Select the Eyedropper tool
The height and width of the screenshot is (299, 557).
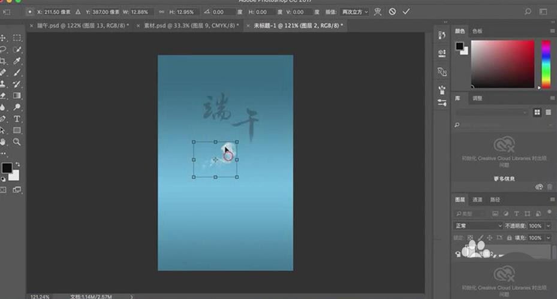click(17, 61)
